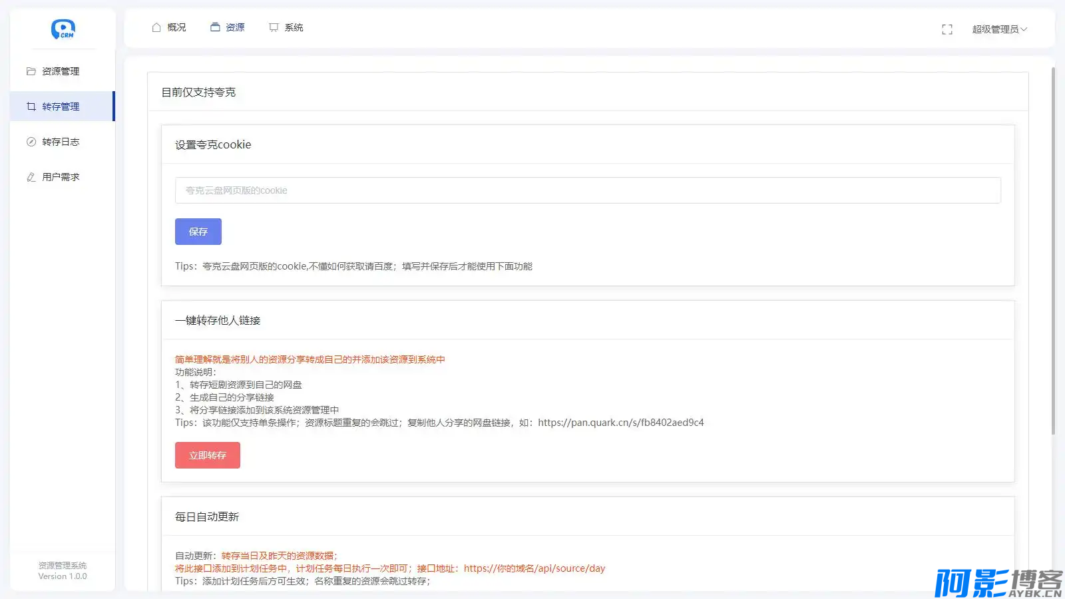Click the example pan.quark.cn share link text
This screenshot has width=1065, height=599.
pos(620,423)
